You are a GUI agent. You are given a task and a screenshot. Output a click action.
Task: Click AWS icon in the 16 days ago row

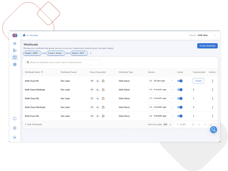[92, 81]
